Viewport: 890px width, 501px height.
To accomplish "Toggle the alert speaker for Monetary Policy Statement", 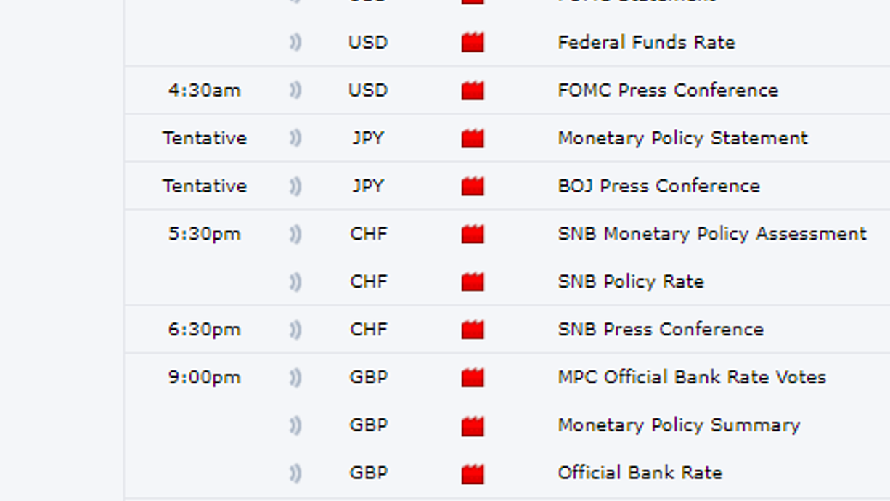I will (295, 138).
